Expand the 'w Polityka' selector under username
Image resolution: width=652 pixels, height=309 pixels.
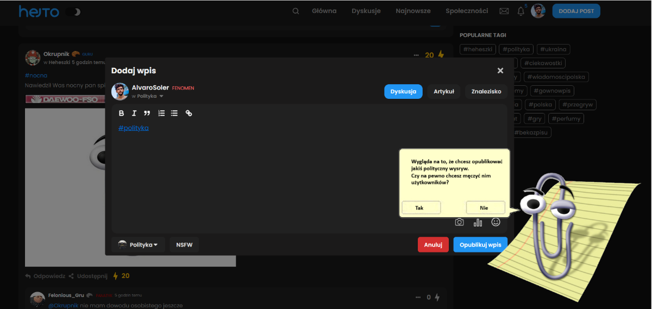pyautogui.click(x=147, y=96)
